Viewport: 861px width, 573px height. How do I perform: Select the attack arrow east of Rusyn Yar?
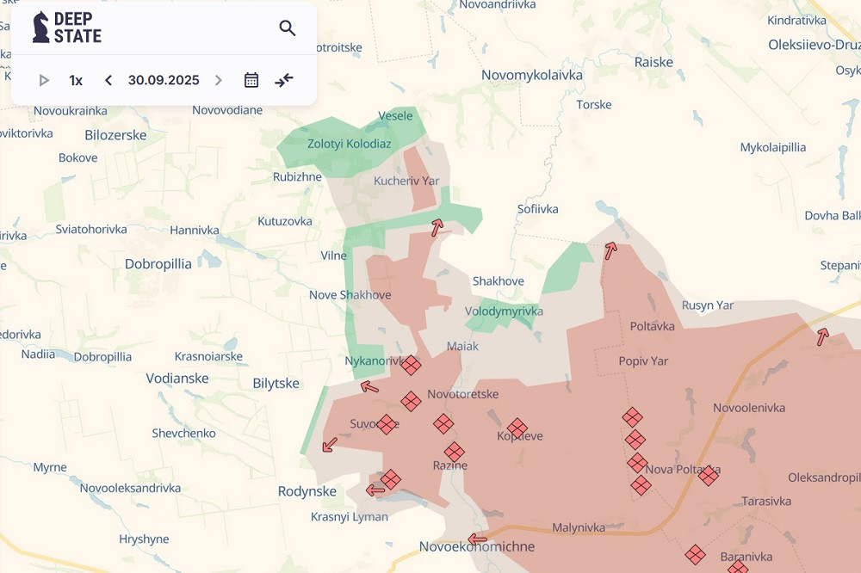(822, 336)
